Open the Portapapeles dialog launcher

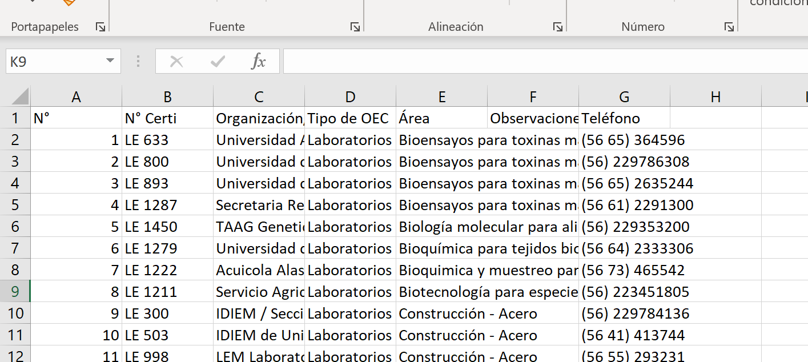101,27
